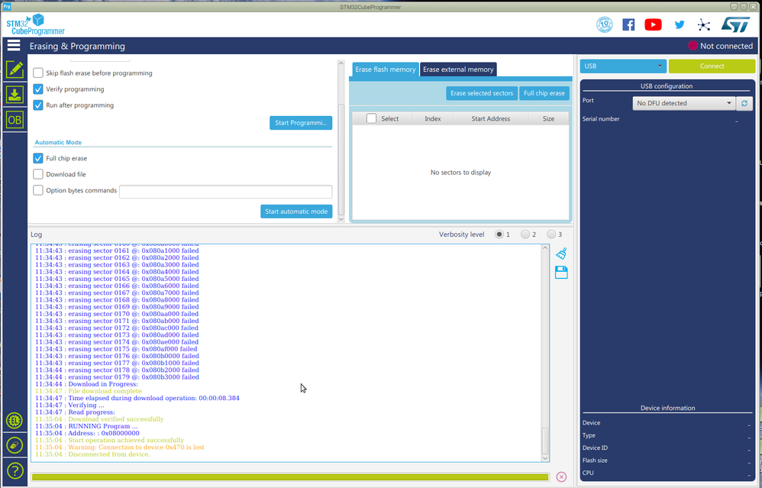Screen dimensions: 762x488
Task: Open Erasing & Programming download icon
Action: [15, 95]
